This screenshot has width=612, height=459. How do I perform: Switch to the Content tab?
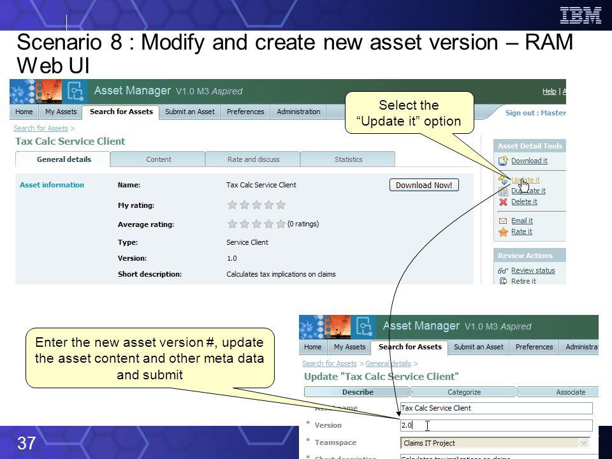point(159,159)
